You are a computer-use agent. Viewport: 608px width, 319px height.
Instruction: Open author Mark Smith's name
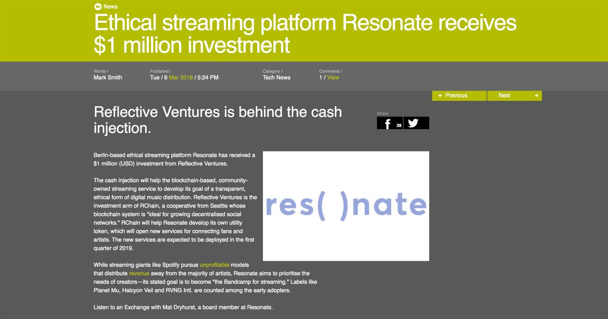coord(108,77)
